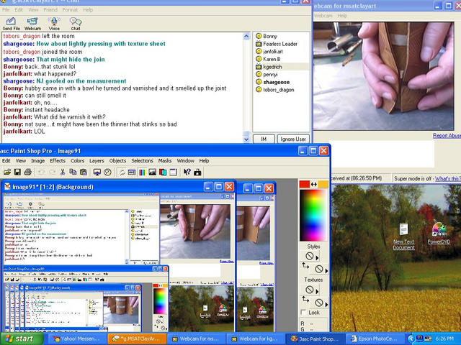Screen dimensions: 461x345
Task: Open Effects menu in Paint Shop Pro
Action: (x=58, y=161)
